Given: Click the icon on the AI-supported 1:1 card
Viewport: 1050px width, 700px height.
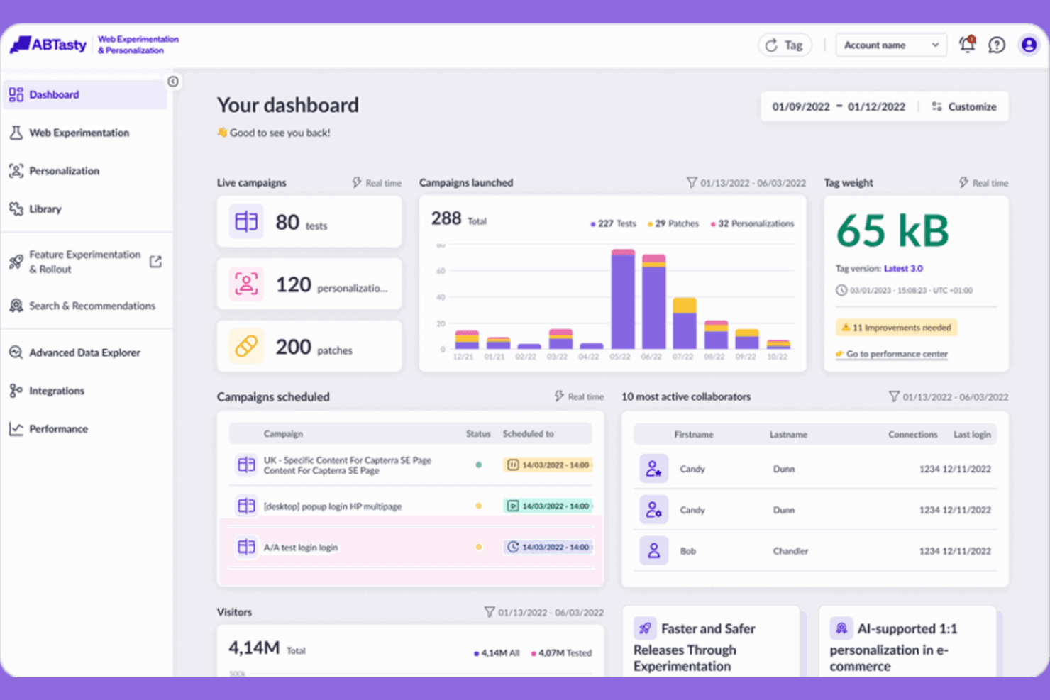Looking at the screenshot, I should coord(841,628).
